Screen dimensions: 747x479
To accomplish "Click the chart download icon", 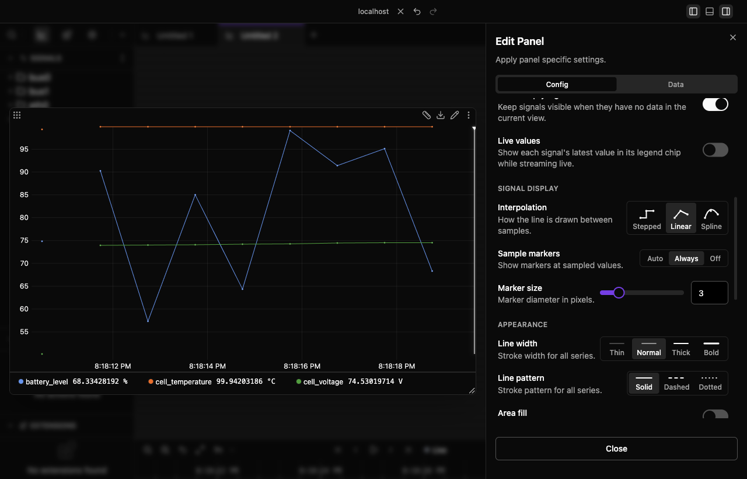I will pos(441,115).
